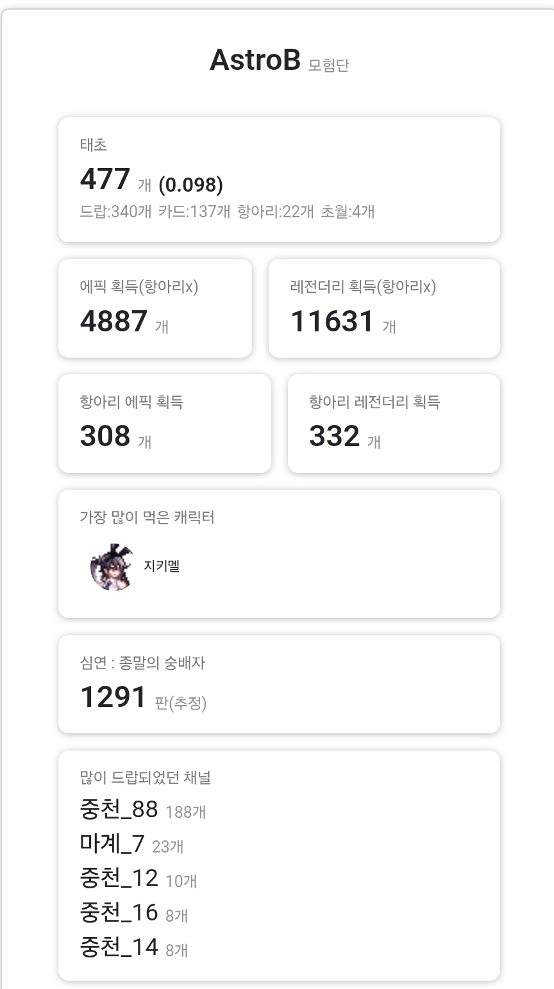Select the 중천_14 channel entry
The width and height of the screenshot is (554, 989).
click(x=119, y=947)
